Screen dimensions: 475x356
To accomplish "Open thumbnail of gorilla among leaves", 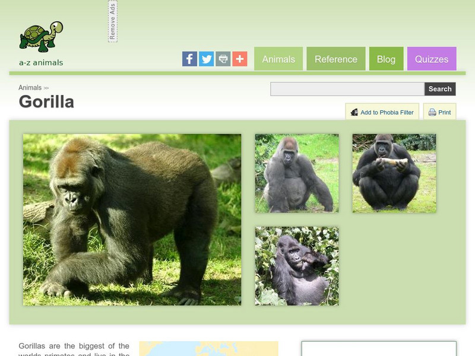I will 297,266.
